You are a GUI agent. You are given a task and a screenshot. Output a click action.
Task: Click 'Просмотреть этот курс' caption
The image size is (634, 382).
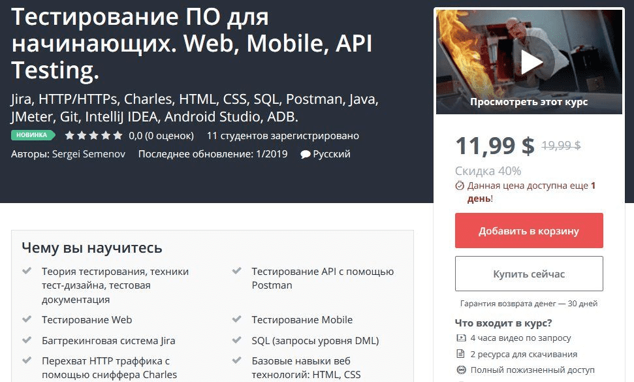point(528,102)
